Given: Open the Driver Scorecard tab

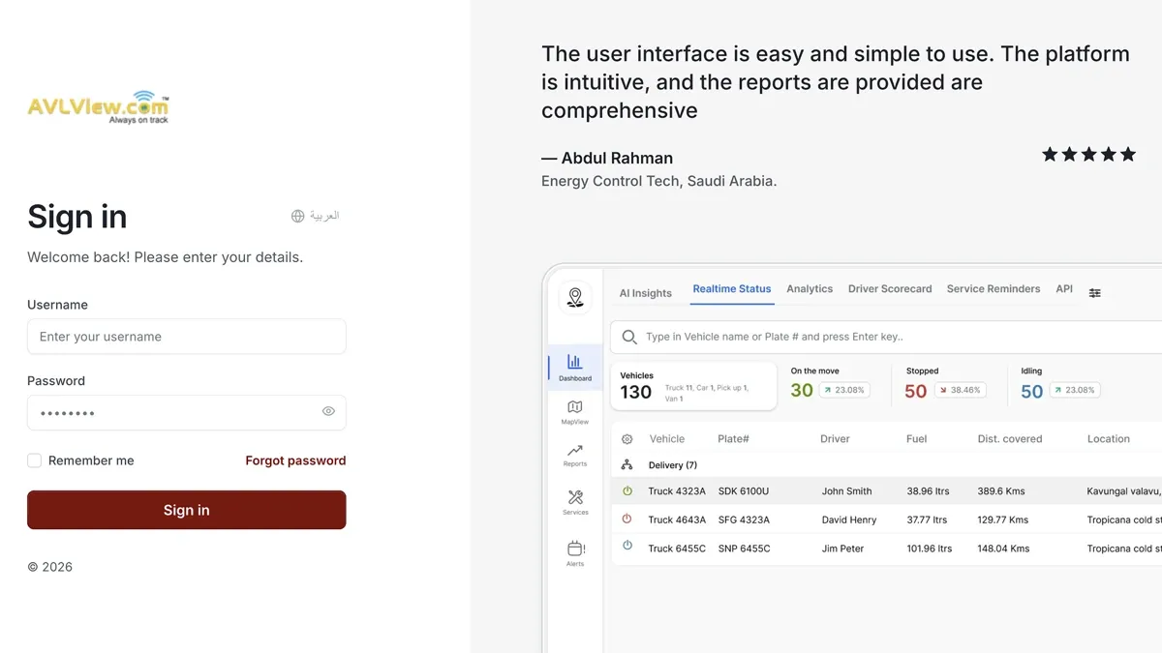Looking at the screenshot, I should (x=890, y=289).
